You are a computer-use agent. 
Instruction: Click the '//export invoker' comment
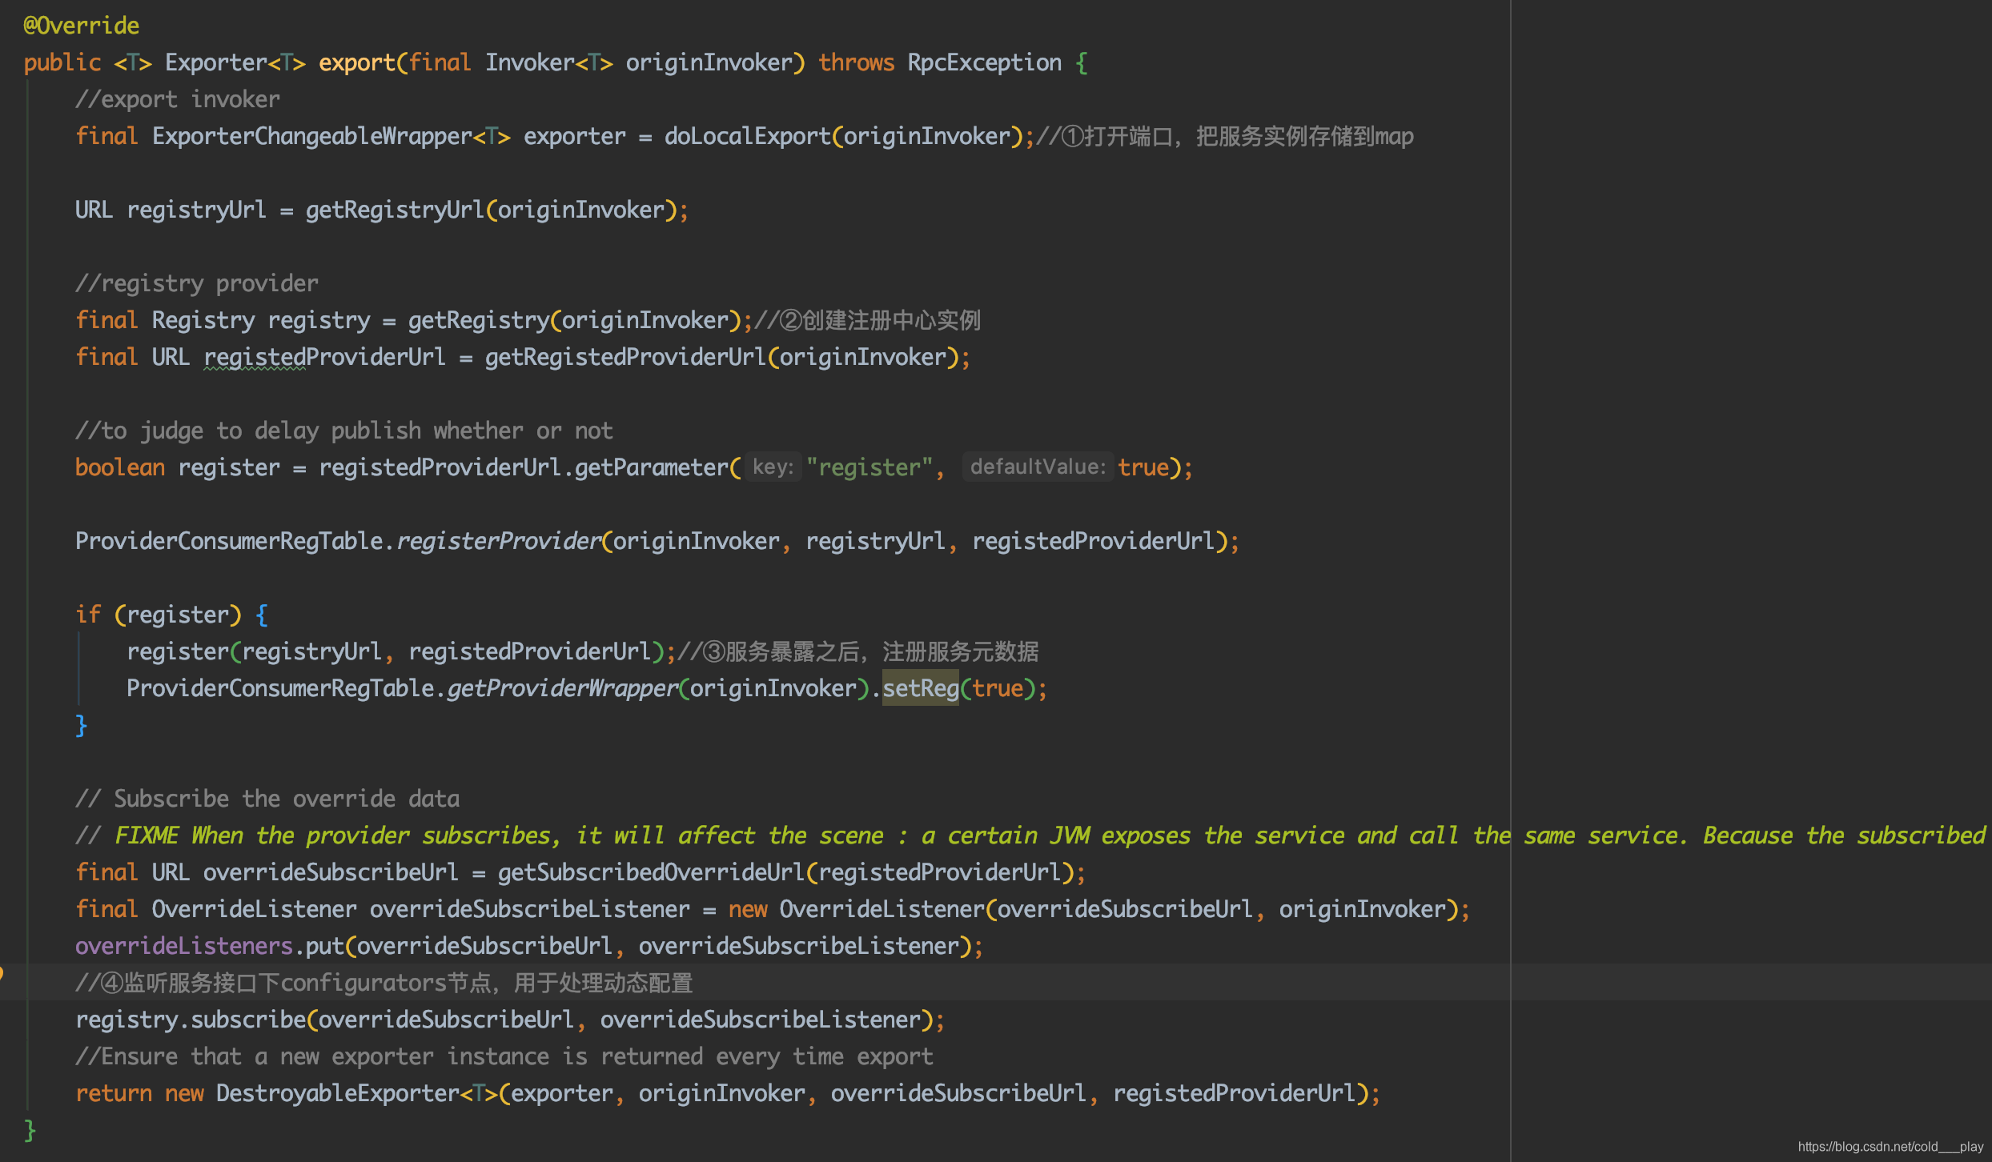point(178,99)
